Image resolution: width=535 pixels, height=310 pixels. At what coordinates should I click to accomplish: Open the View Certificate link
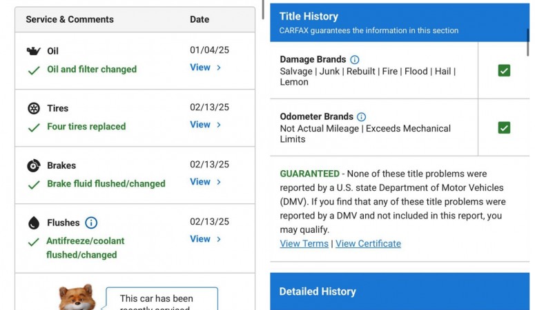point(368,244)
